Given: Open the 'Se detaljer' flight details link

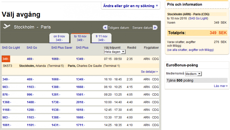Looking at the screenshot, I should point(149,72).
